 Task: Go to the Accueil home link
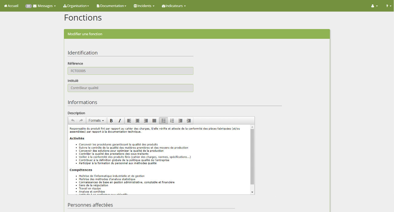click(11, 6)
